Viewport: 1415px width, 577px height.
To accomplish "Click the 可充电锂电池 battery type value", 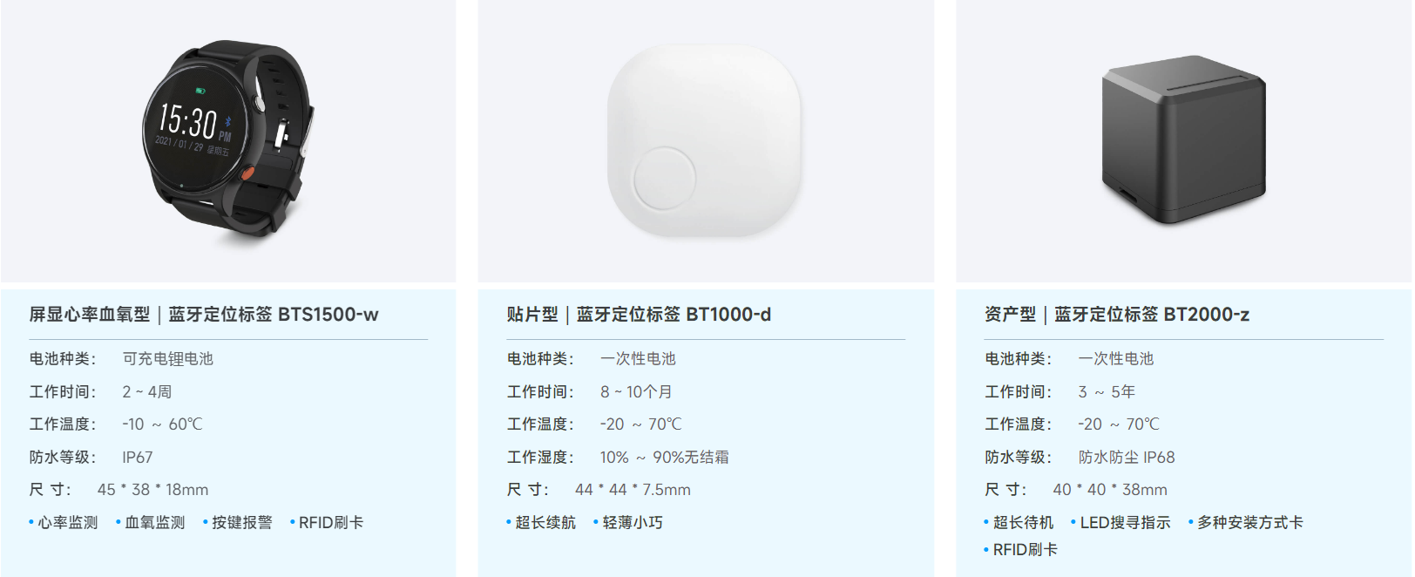I will click(x=167, y=359).
